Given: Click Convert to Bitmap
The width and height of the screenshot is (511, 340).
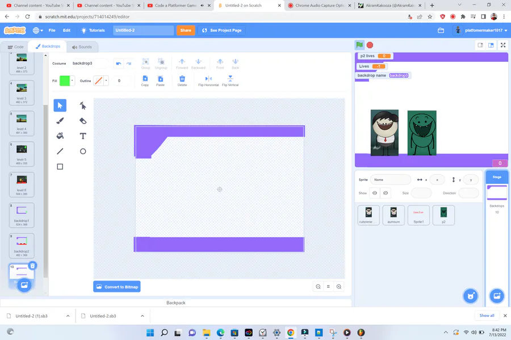Looking at the screenshot, I should click(117, 287).
